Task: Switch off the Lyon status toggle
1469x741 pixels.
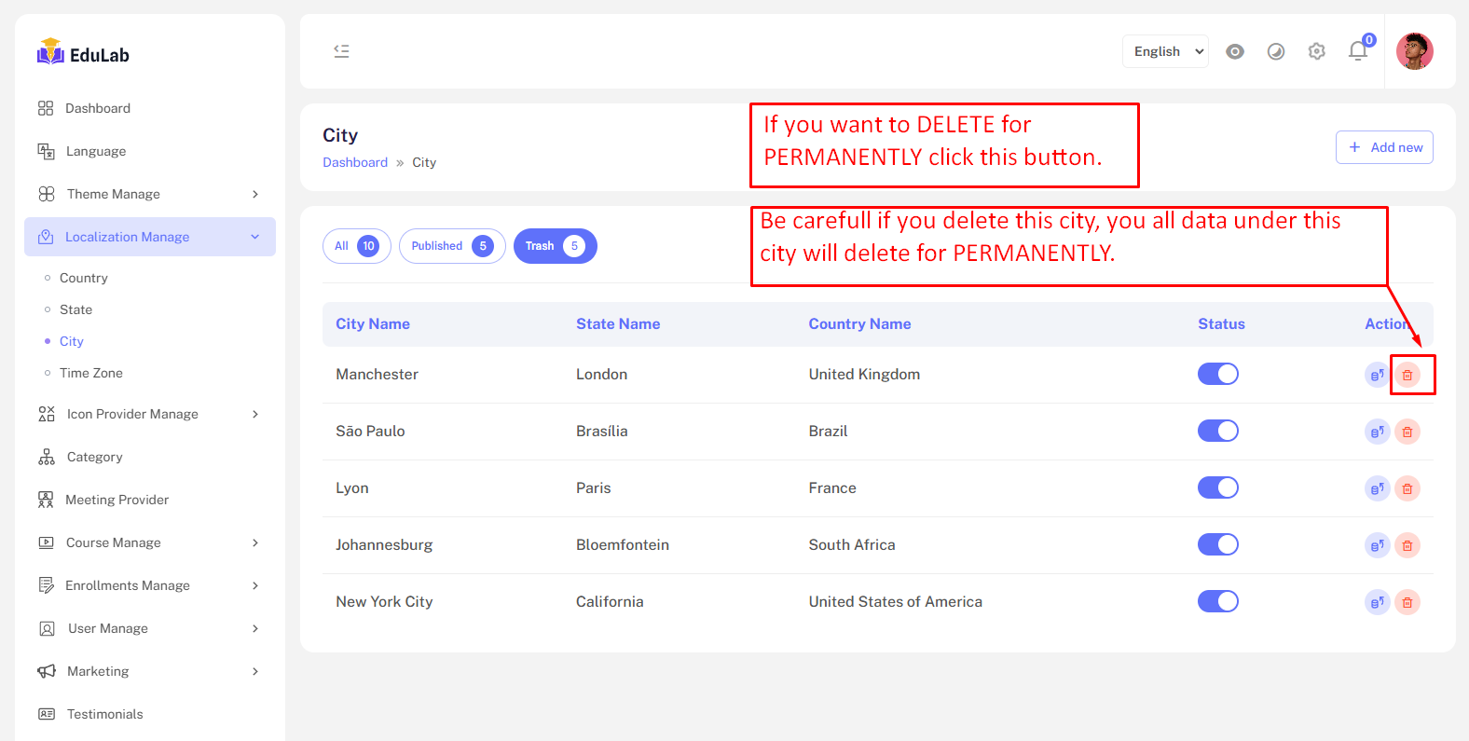Action: point(1217,487)
